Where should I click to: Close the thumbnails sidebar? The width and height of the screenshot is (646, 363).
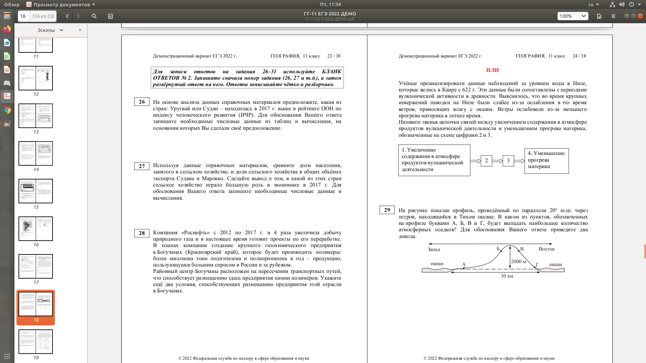tap(80, 30)
